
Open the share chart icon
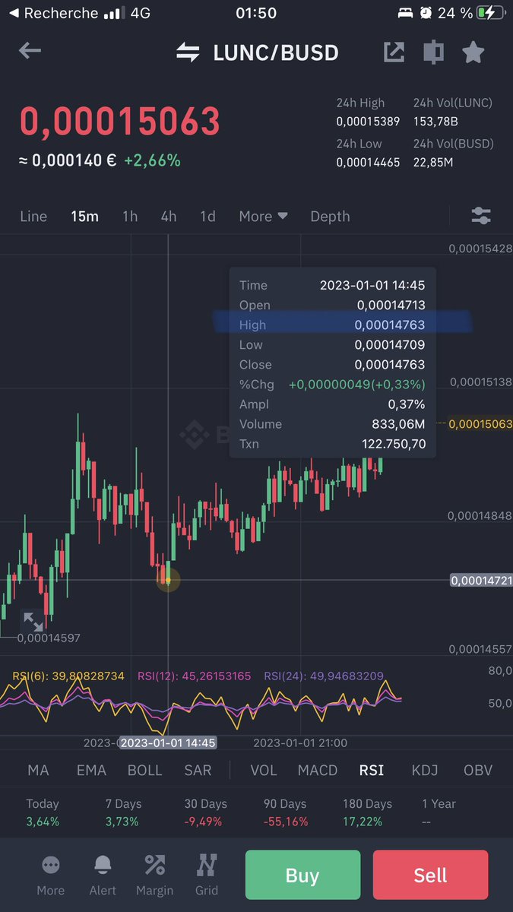394,52
